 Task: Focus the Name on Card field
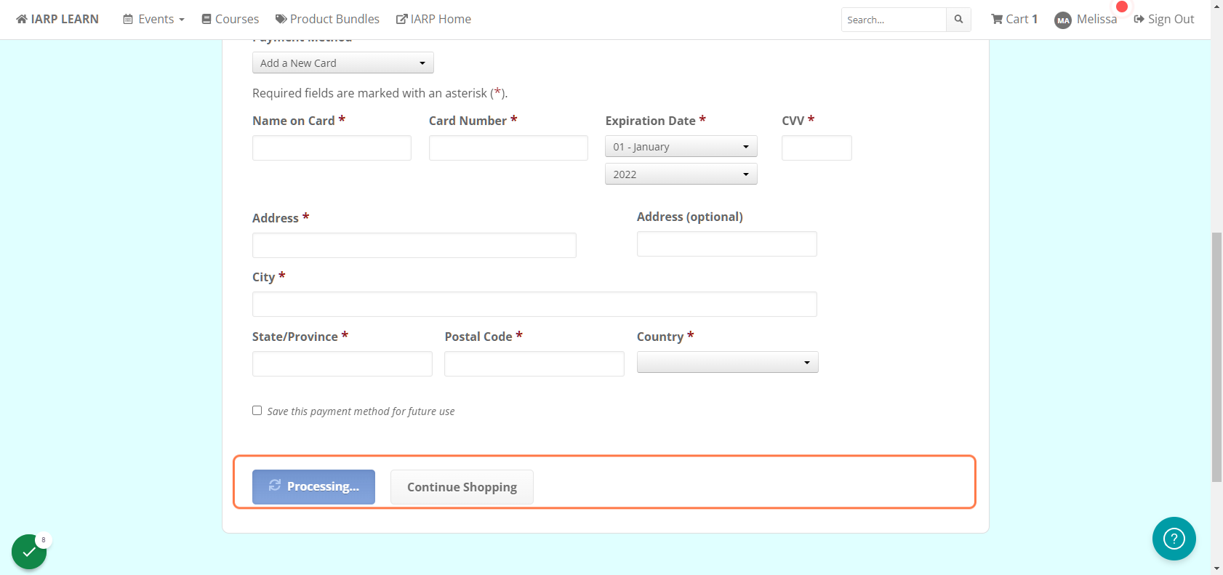332,148
